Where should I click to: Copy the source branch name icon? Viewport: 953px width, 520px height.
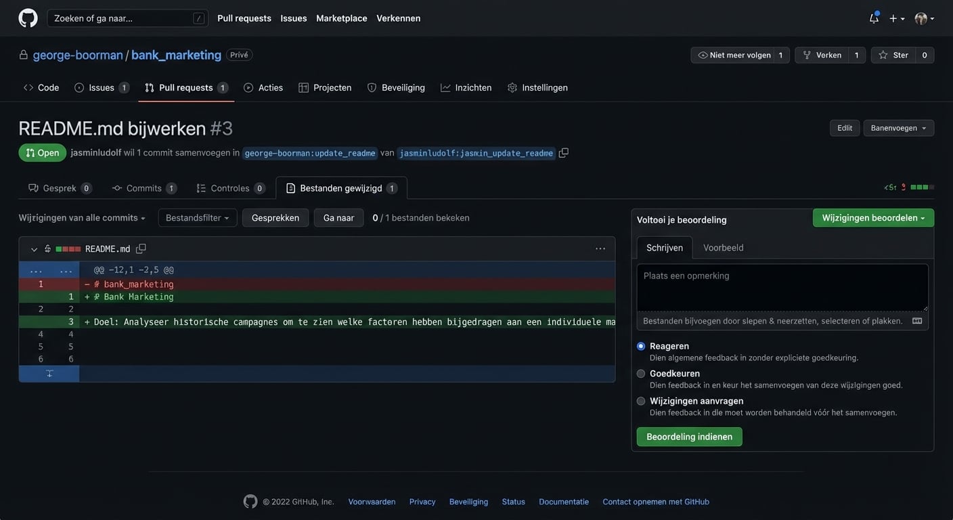(x=564, y=153)
